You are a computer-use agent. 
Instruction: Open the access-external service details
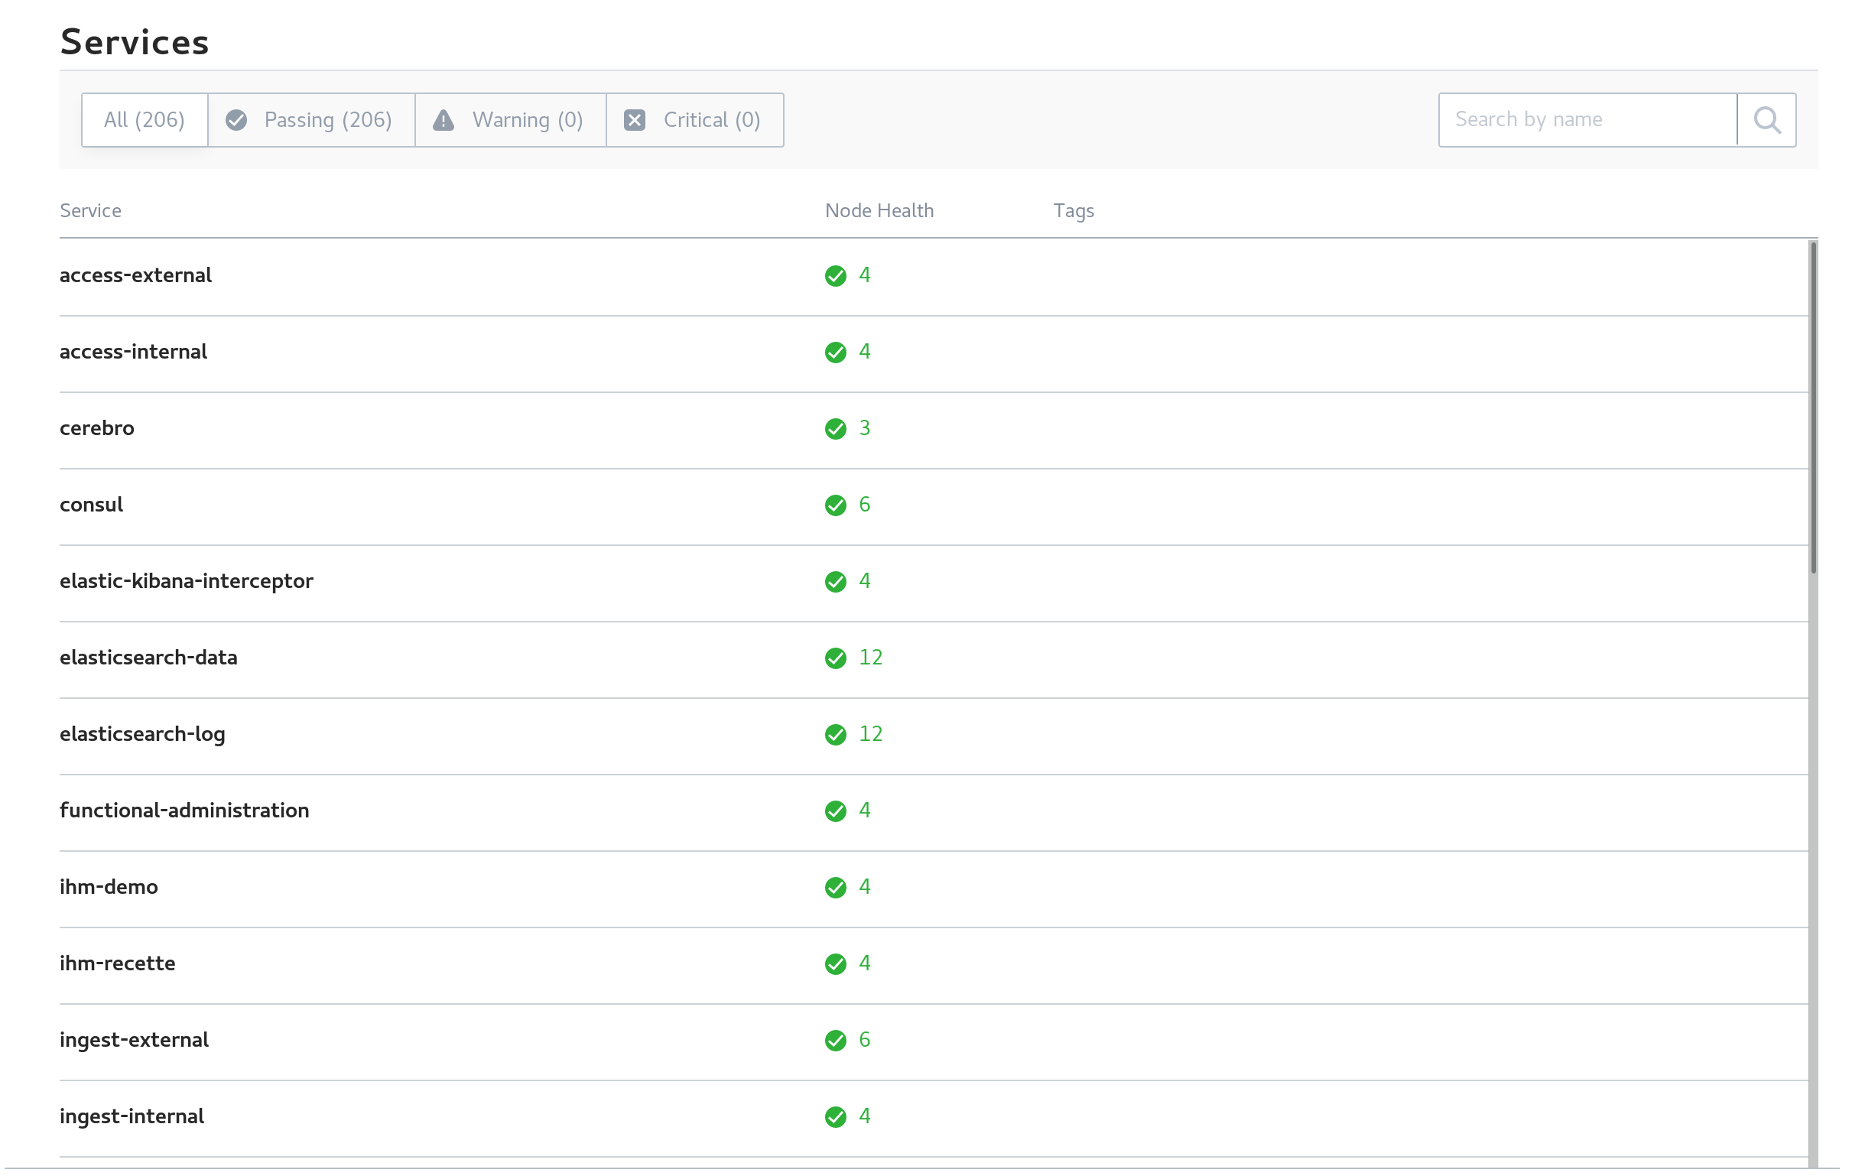click(136, 274)
